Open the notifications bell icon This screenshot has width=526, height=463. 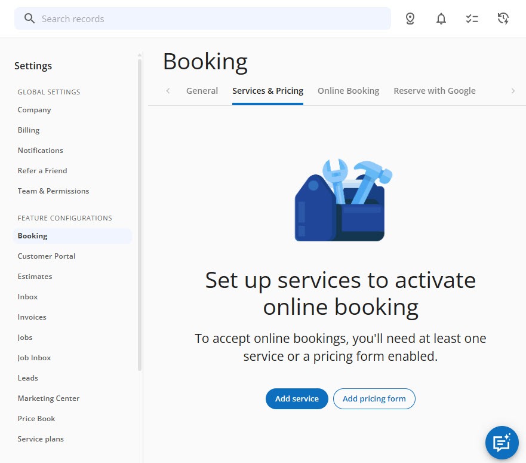pyautogui.click(x=441, y=19)
